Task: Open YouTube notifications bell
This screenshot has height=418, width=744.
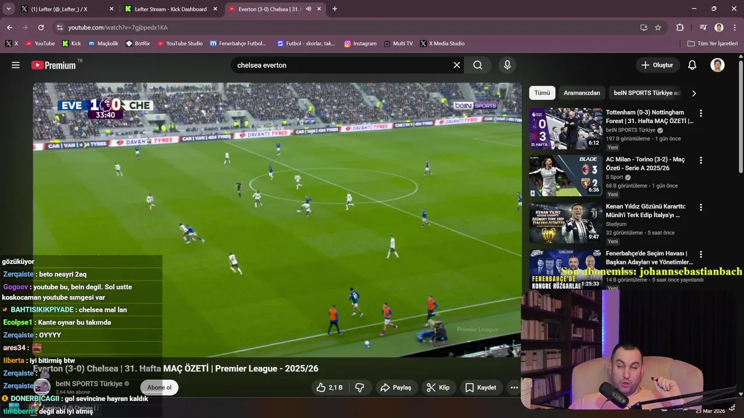Action: (x=692, y=65)
